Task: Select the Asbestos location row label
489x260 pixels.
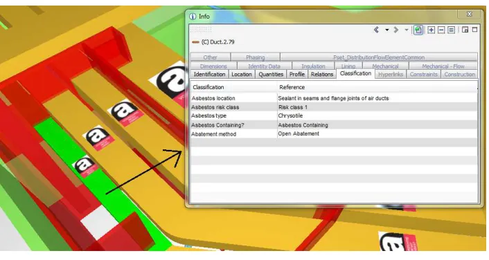Action: pyautogui.click(x=213, y=98)
